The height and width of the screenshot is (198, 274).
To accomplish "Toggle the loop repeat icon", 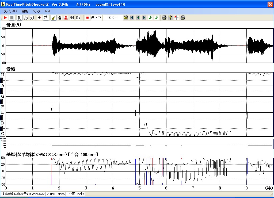I will click(x=45, y=18).
